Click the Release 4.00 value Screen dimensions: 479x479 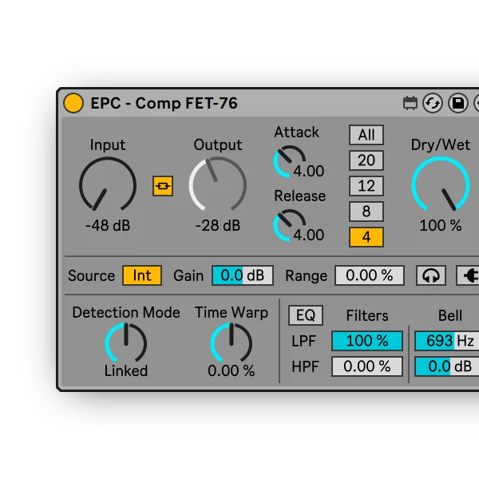pyautogui.click(x=308, y=235)
